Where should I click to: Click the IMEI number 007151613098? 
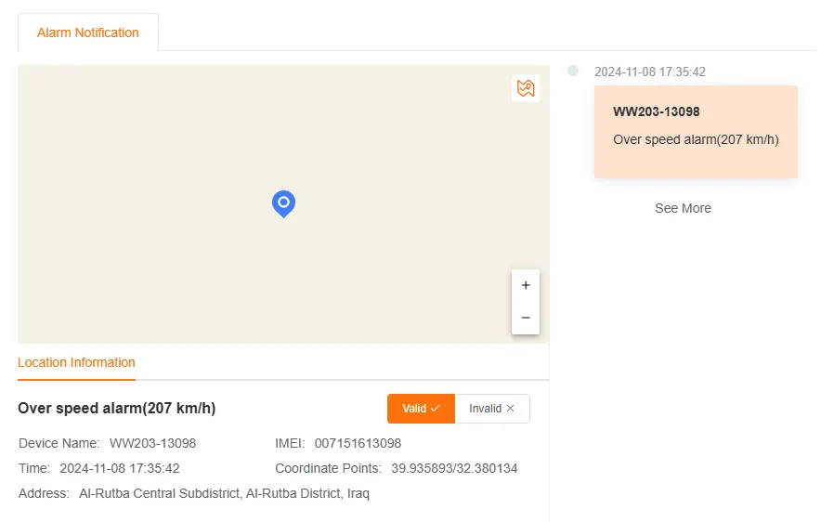(358, 443)
